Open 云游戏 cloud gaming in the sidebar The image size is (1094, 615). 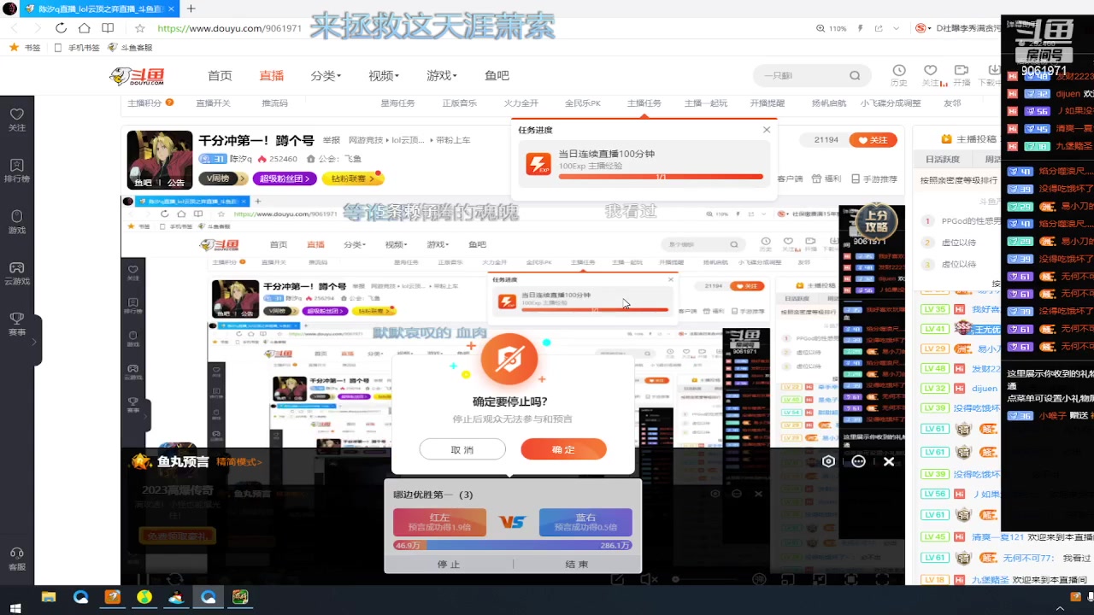pyautogui.click(x=16, y=272)
